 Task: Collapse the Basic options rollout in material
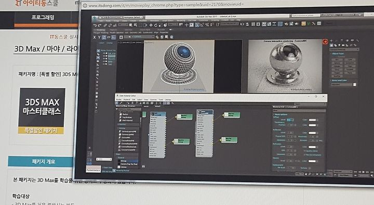(x=280, y=114)
